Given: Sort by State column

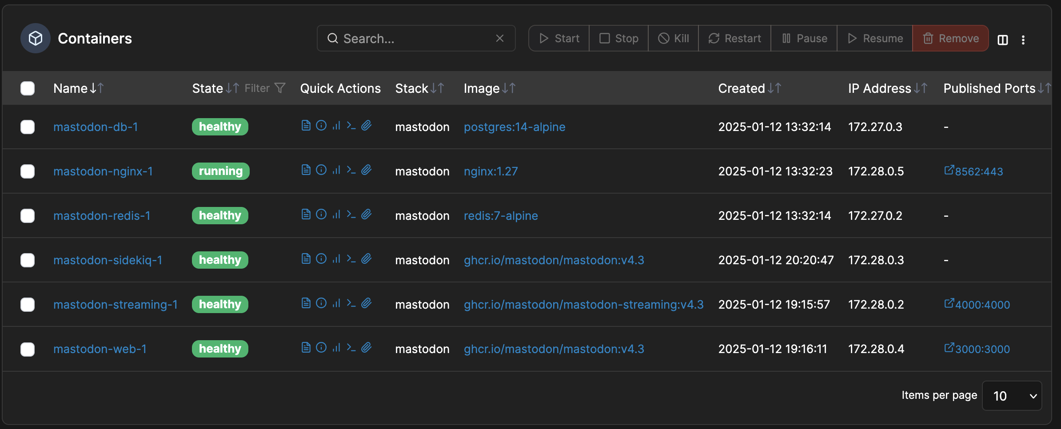Looking at the screenshot, I should click(x=215, y=88).
